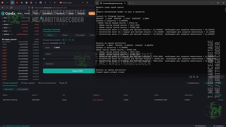This screenshot has height=127, width=226.
Task: Open the 'Объявления' status bar icon
Action: tap(200, 126)
